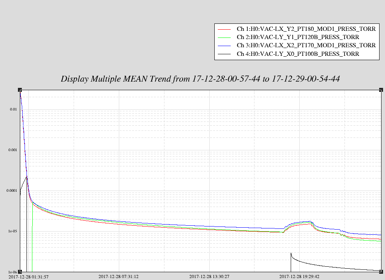Click the green Ch 2 legend line sample
Screen dimensions: 385x280
point(224,37)
